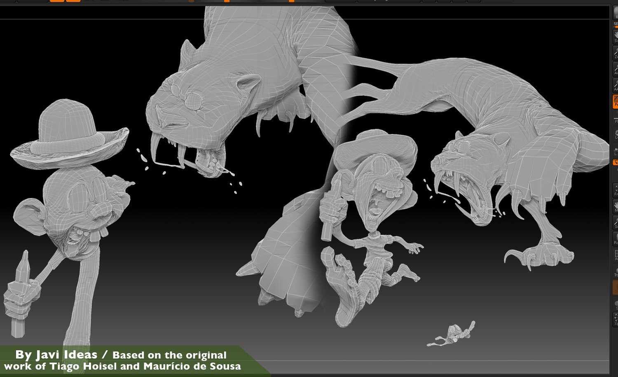Toggle Transp transparency button
Viewport: 618px width, 377px height.
(x=616, y=271)
